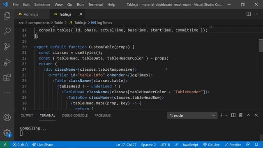
Task: Click the editor vertical scrollbar thumb
Action: [x=261, y=46]
